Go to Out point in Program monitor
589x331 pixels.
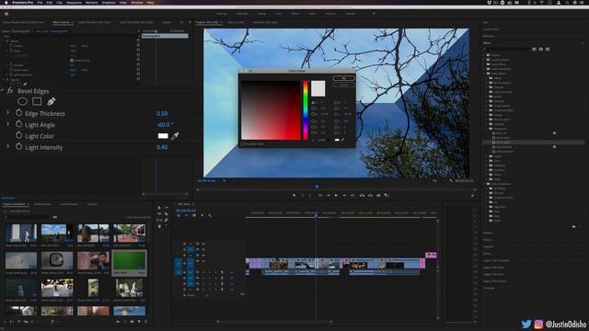pos(352,195)
